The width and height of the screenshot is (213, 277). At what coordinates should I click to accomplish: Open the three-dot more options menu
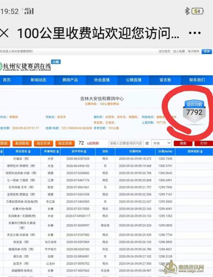coord(194,33)
